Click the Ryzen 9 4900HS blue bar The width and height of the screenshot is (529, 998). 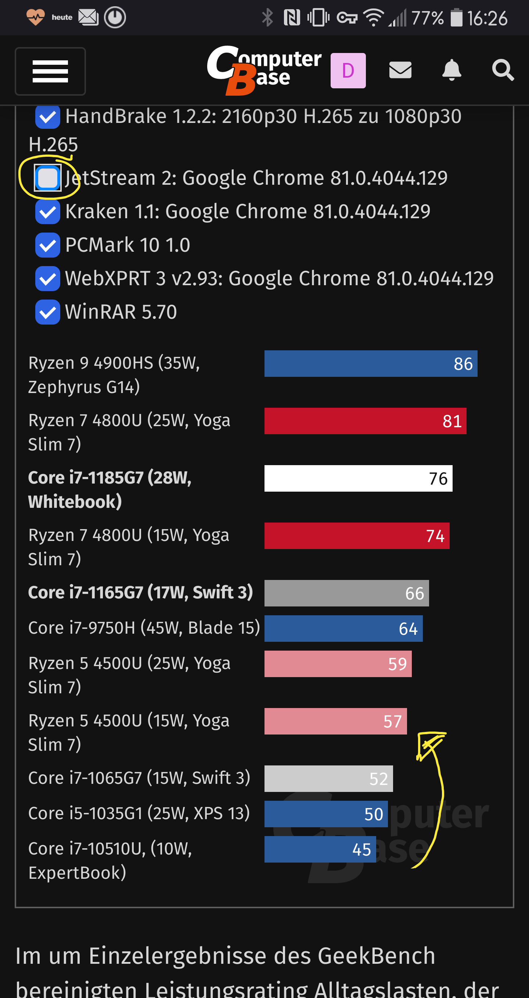370,364
